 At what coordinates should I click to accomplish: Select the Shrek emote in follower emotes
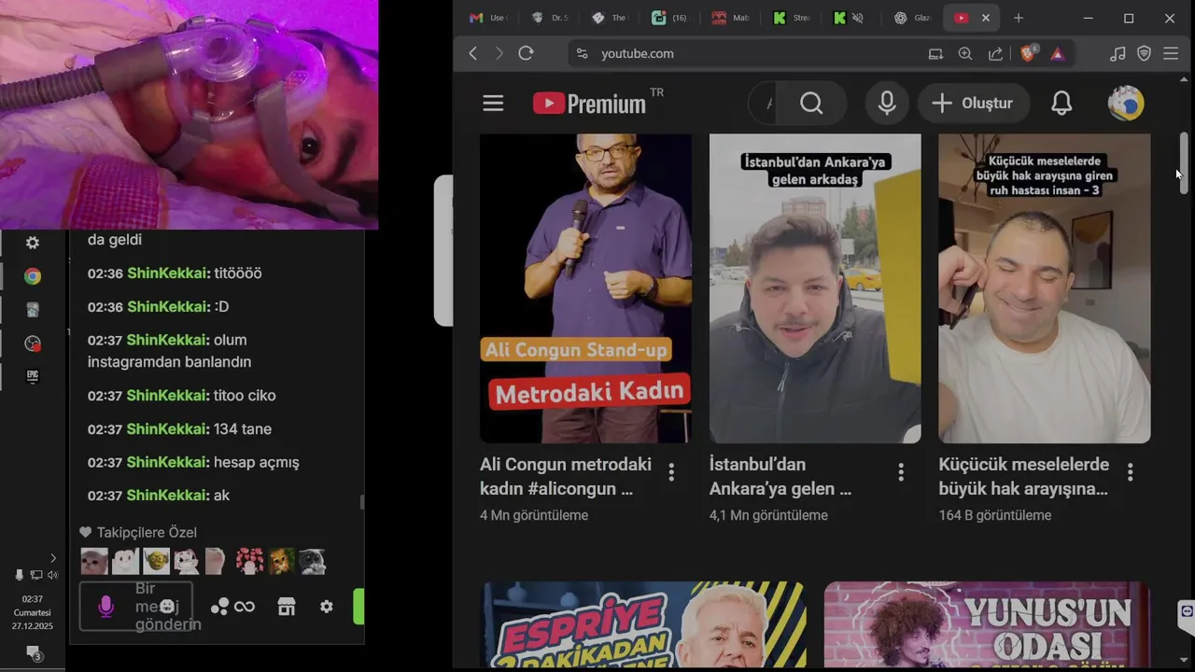(156, 561)
